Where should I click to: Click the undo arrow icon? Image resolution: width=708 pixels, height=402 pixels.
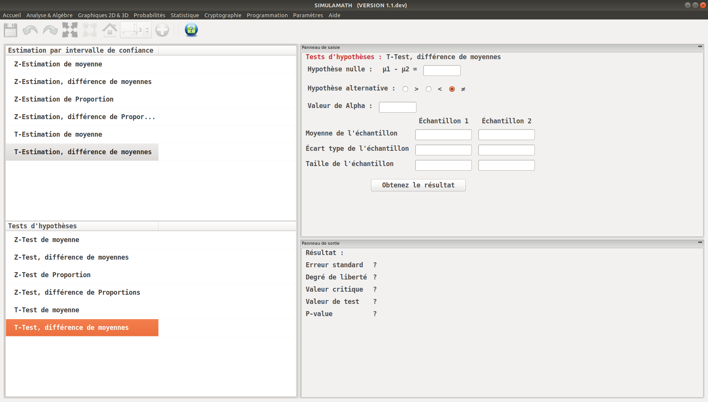pyautogui.click(x=30, y=30)
